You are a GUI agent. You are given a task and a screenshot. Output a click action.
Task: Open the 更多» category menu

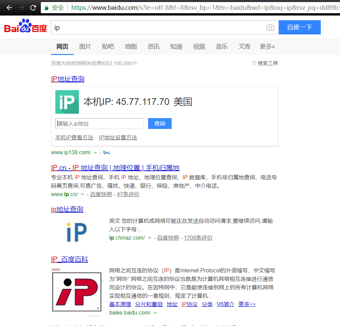(267, 47)
